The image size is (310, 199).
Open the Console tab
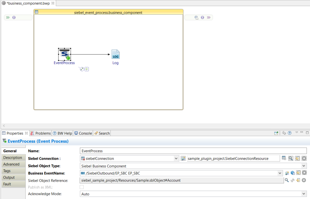(x=83, y=133)
